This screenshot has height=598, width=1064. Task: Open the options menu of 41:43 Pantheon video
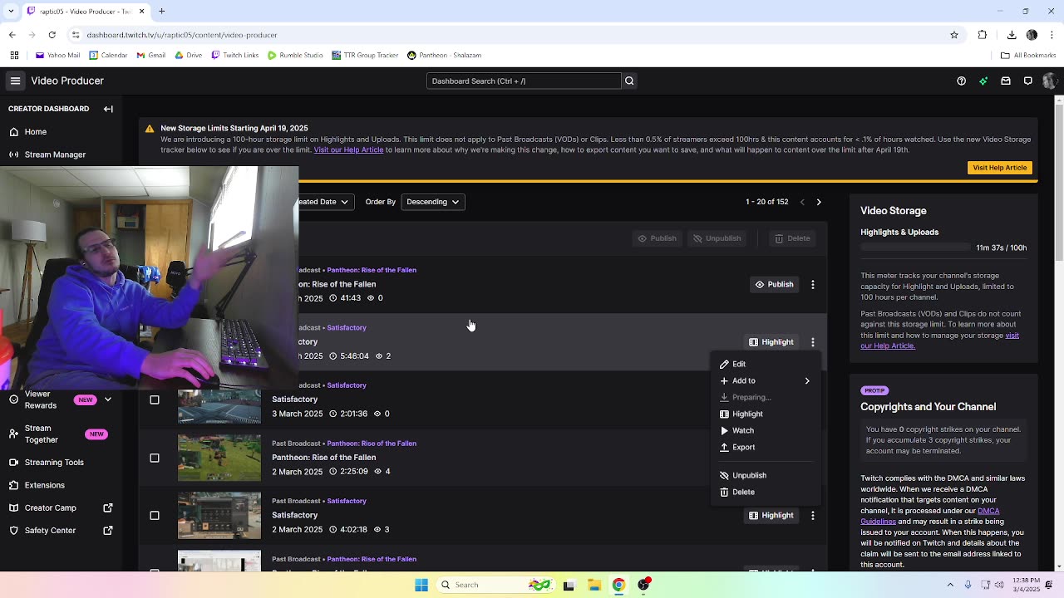813,284
